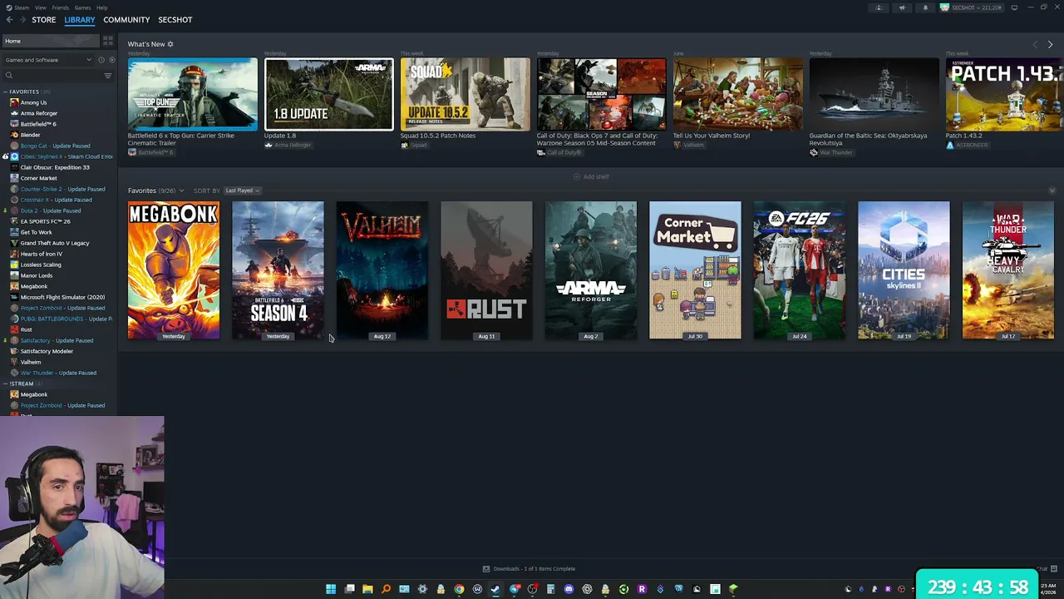Open Patch 1.43.2 Astroneer news image
The width and height of the screenshot is (1064, 599).
(x=1004, y=94)
